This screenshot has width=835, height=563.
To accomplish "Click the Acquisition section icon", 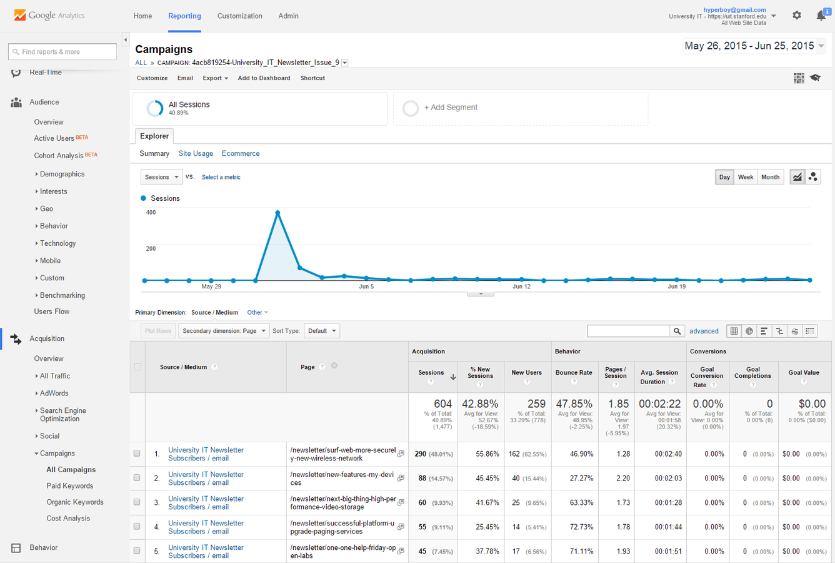I will [x=16, y=338].
